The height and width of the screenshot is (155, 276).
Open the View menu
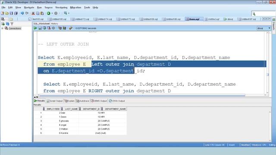point(18,8)
